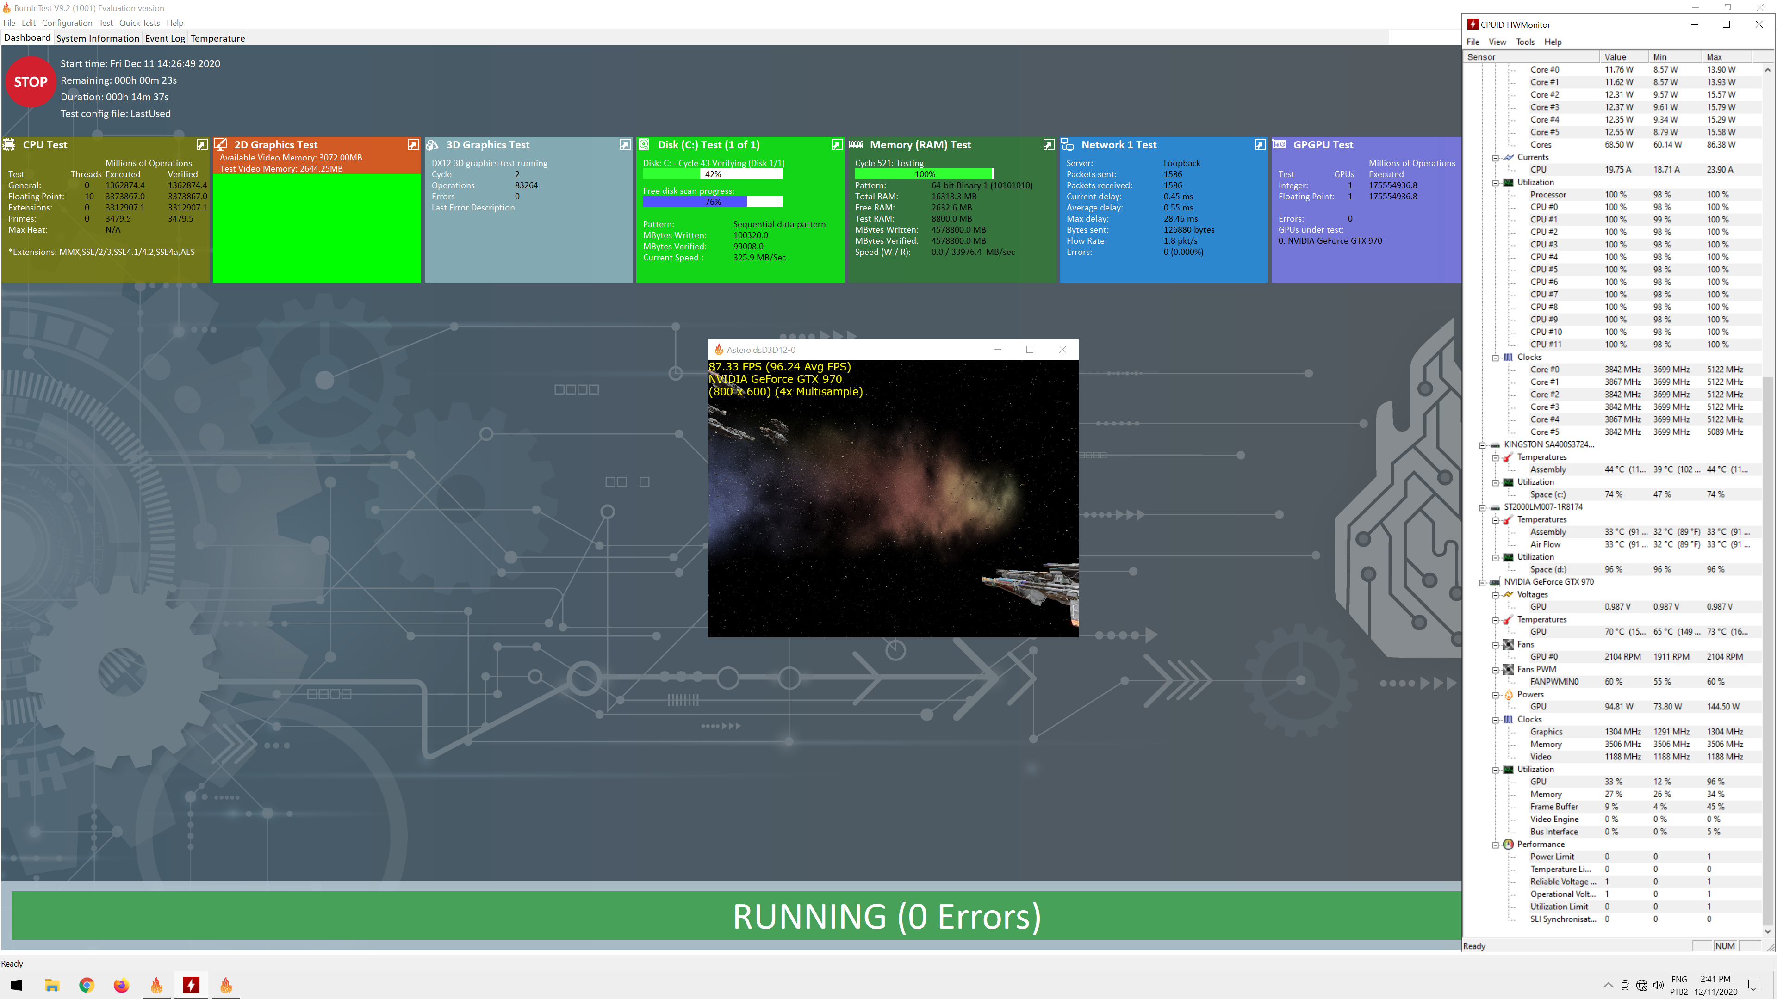This screenshot has width=1777, height=999.
Task: Click the free disk scan 76% progress bar
Action: pyautogui.click(x=713, y=202)
